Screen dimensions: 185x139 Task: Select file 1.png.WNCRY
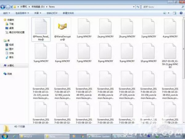pyautogui.click(x=84, y=28)
